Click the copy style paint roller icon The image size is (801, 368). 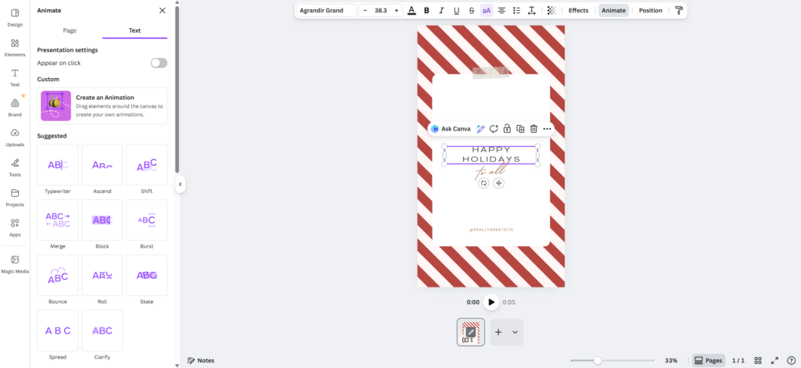pos(678,11)
